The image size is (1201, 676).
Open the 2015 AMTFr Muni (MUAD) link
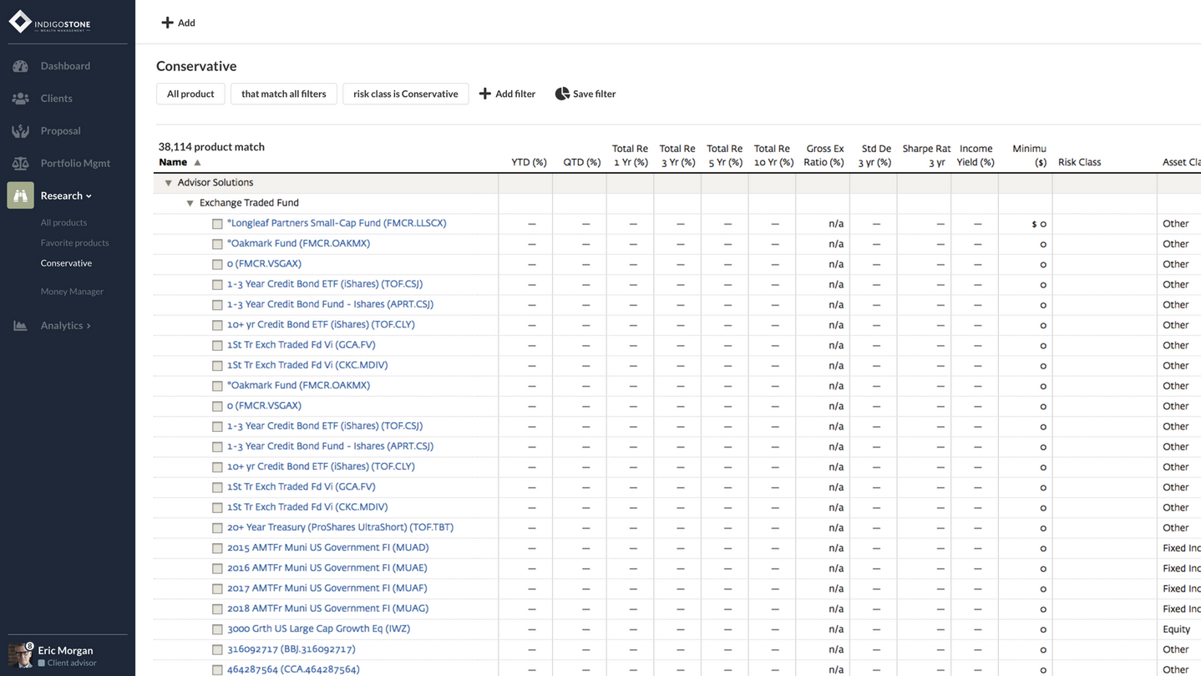(327, 548)
